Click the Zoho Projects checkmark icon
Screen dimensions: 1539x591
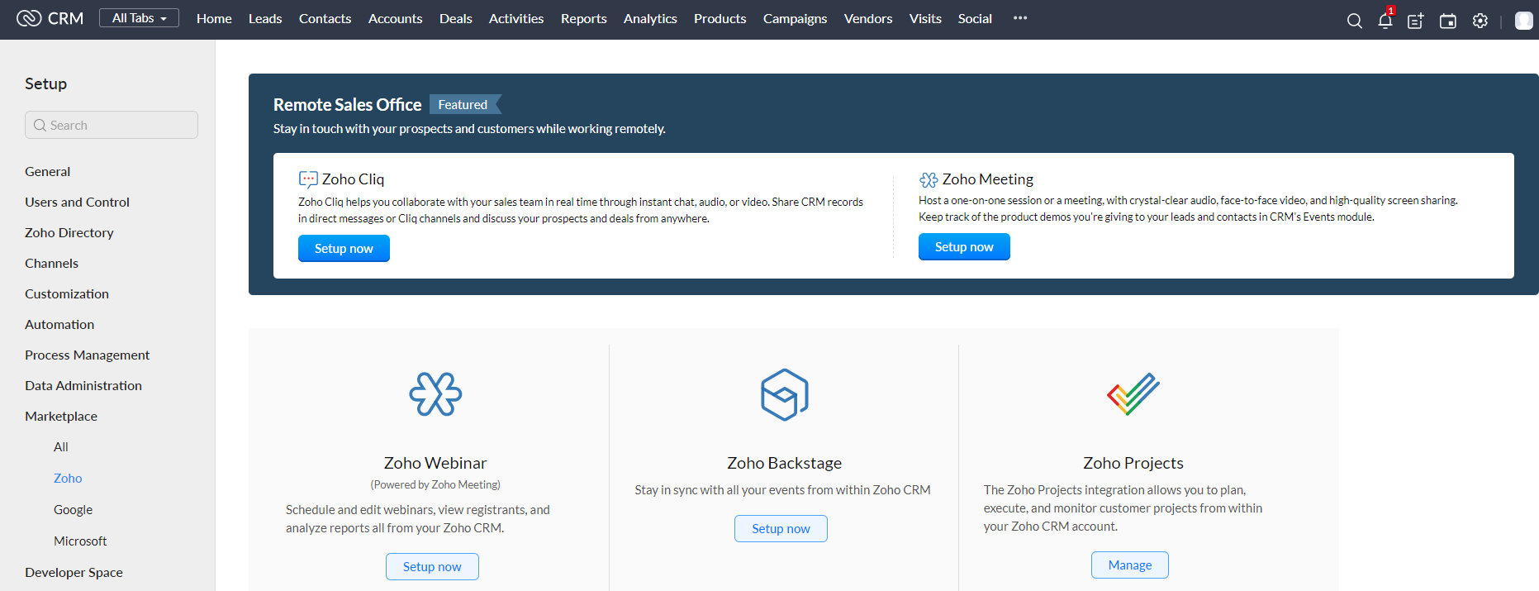[1133, 394]
